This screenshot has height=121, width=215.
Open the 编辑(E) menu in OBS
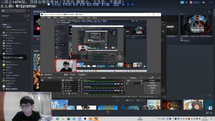click(49, 17)
